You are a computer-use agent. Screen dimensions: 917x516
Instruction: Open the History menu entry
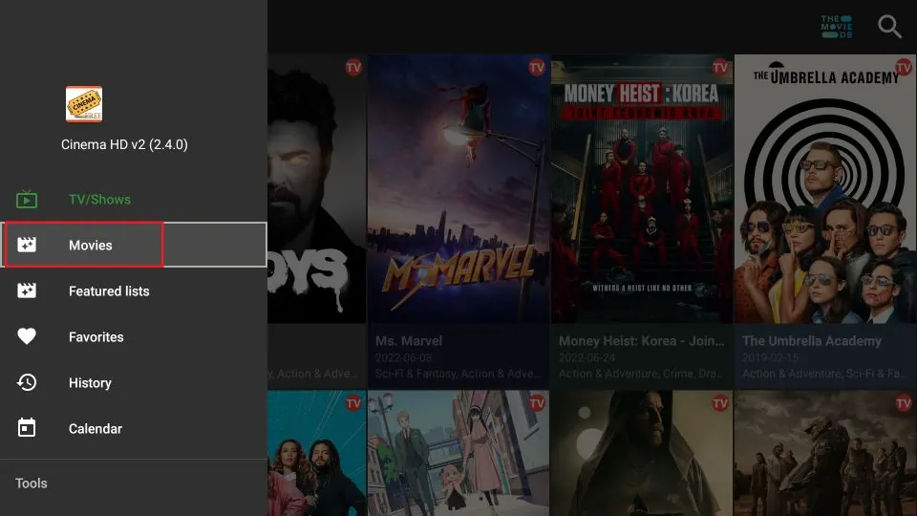[x=90, y=383]
